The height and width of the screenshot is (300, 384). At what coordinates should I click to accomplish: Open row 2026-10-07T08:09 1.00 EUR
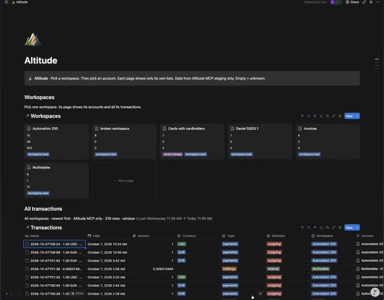55,252
